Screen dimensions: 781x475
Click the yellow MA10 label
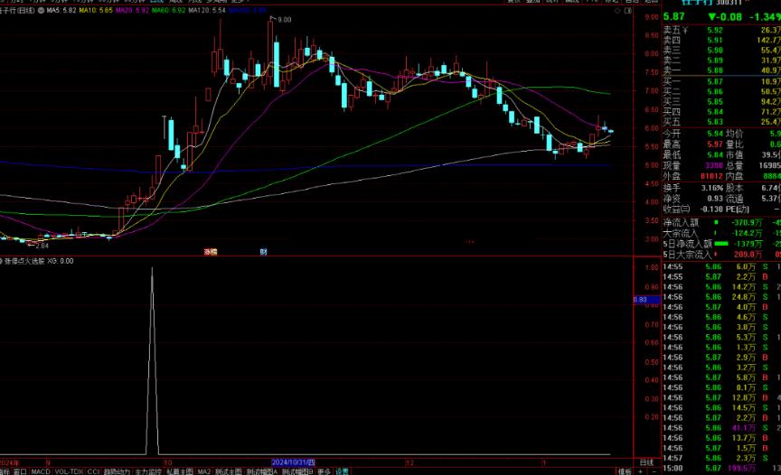click(x=96, y=10)
